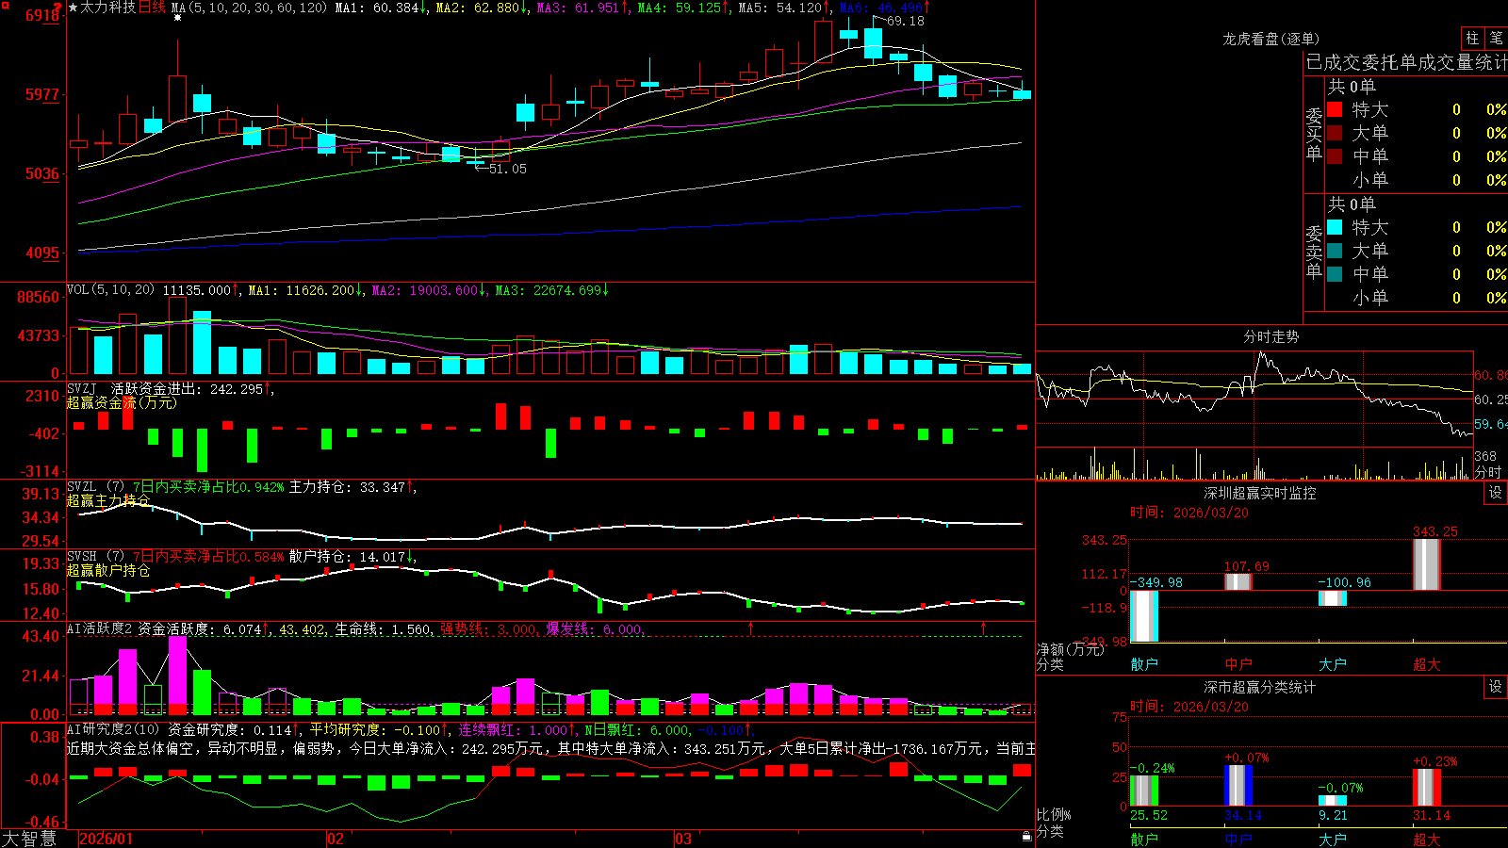The image size is (1508, 848).
Task: Click cyan 大户 ratio bar 9.21
Action: pyautogui.click(x=1333, y=801)
